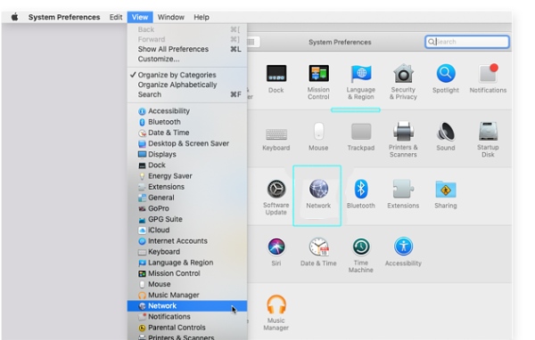
Task: Open Keyboard preference pane icon
Action: pyautogui.click(x=276, y=134)
